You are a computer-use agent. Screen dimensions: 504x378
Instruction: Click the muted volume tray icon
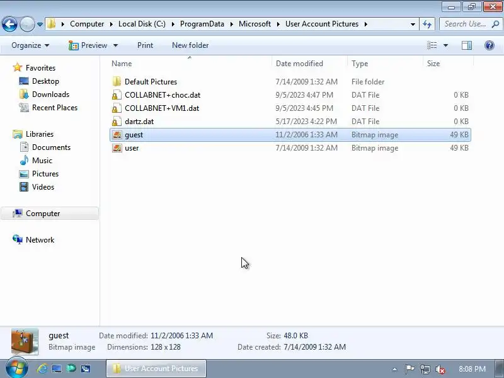pyautogui.click(x=440, y=369)
